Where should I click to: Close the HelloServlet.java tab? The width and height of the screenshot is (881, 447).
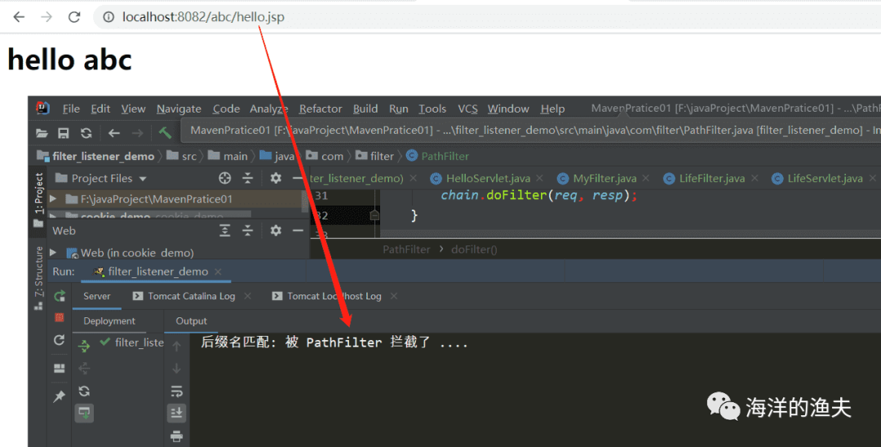[x=539, y=179]
